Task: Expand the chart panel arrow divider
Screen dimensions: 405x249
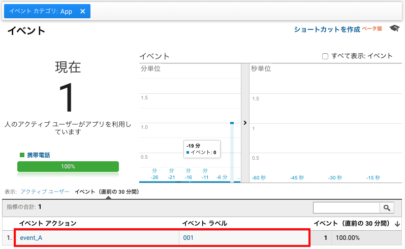Action: coord(245,123)
